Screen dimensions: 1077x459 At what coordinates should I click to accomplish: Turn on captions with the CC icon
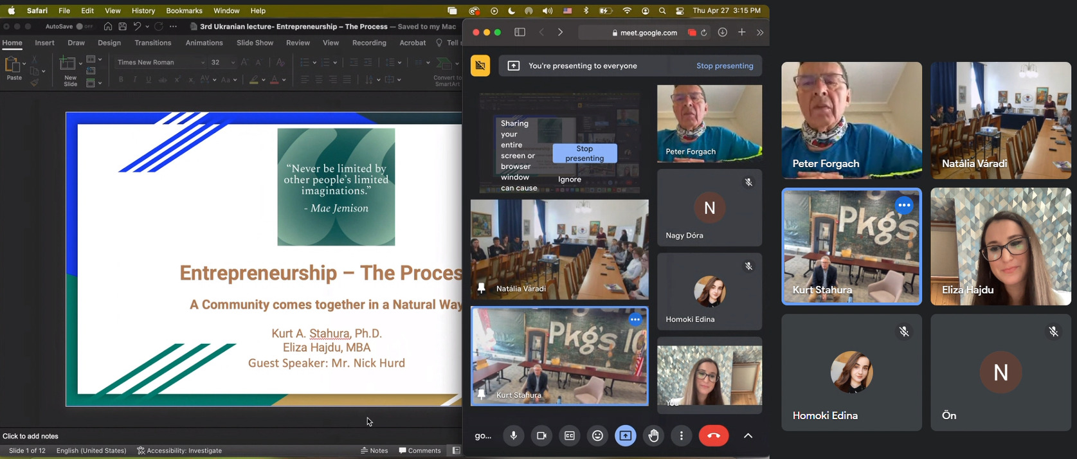point(570,436)
